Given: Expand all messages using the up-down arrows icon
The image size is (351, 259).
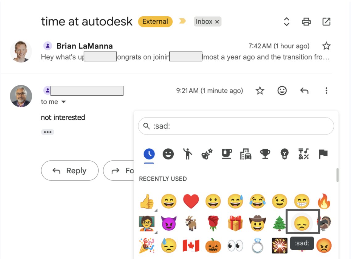Looking at the screenshot, I should [x=287, y=22].
